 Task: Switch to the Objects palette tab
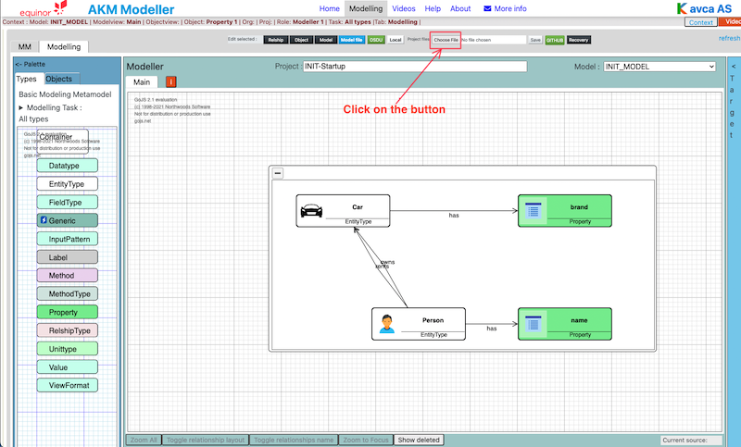click(x=58, y=80)
